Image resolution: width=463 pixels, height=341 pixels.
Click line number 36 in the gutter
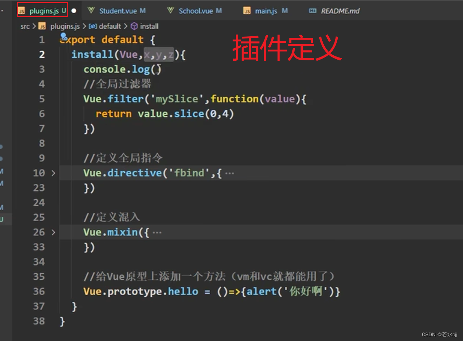click(x=39, y=291)
